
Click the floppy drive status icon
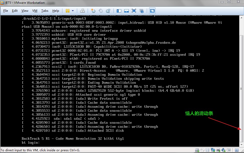207,150
